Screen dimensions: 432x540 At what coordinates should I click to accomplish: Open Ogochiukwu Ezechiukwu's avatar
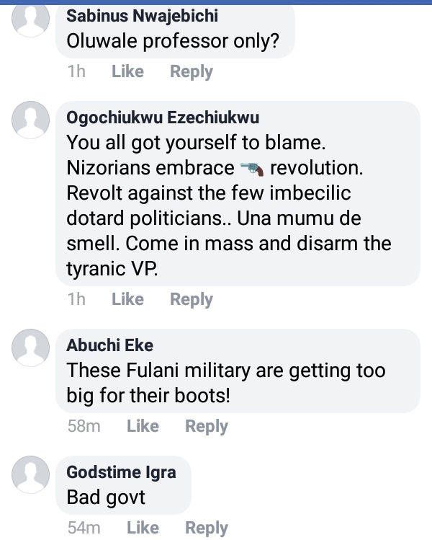click(31, 120)
